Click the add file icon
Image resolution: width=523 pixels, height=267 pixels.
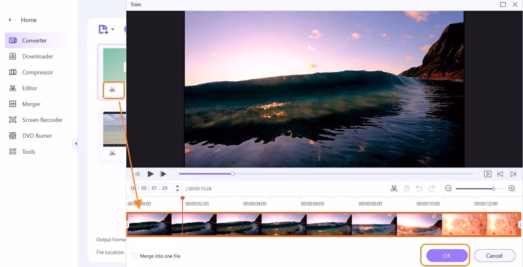(103, 30)
